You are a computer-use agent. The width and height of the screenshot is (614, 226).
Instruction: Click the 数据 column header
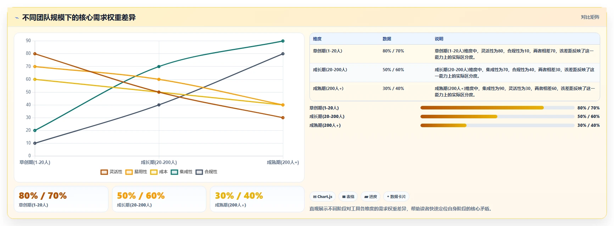point(387,39)
